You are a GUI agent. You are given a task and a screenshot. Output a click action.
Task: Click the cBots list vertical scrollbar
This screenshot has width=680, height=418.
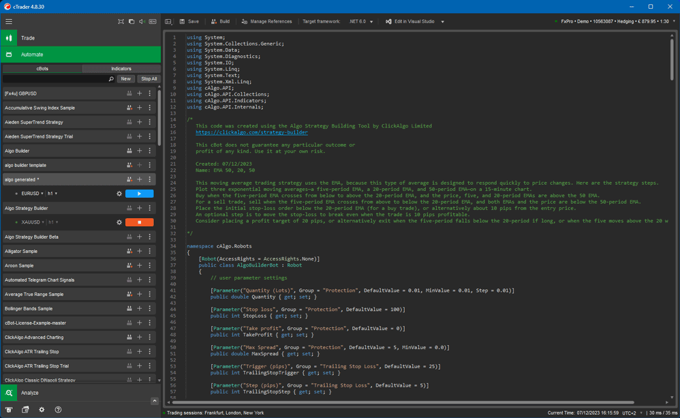[x=159, y=117]
